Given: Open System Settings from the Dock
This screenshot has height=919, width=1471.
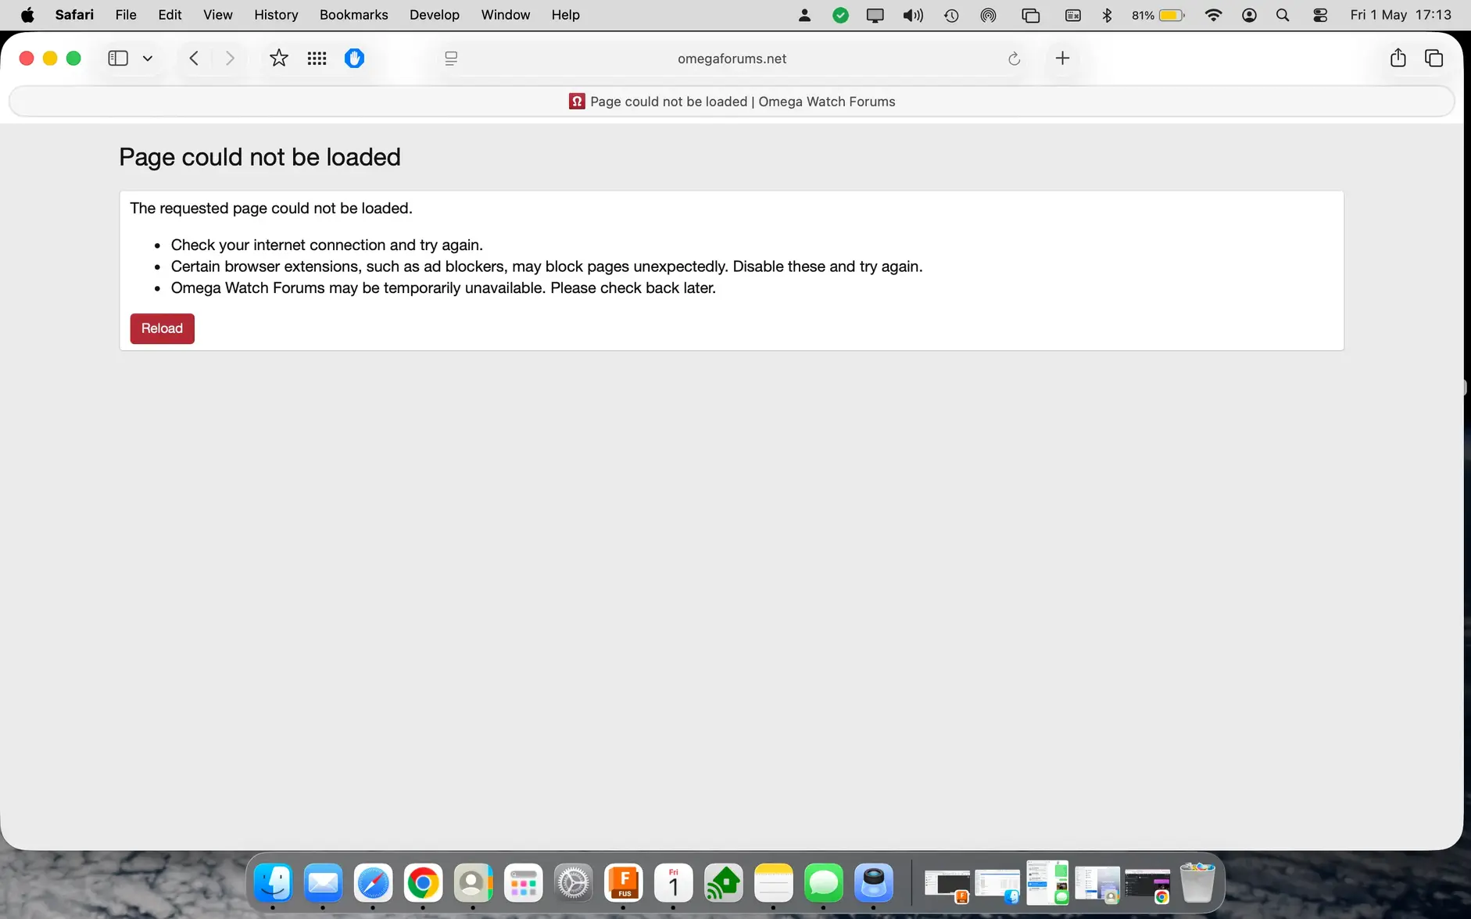Looking at the screenshot, I should coord(573,883).
